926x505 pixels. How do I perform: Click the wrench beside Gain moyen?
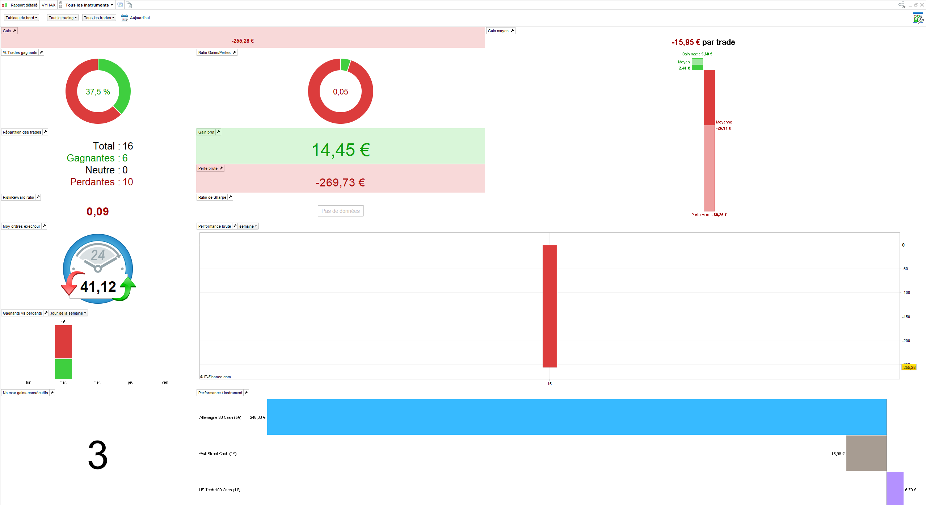click(513, 31)
